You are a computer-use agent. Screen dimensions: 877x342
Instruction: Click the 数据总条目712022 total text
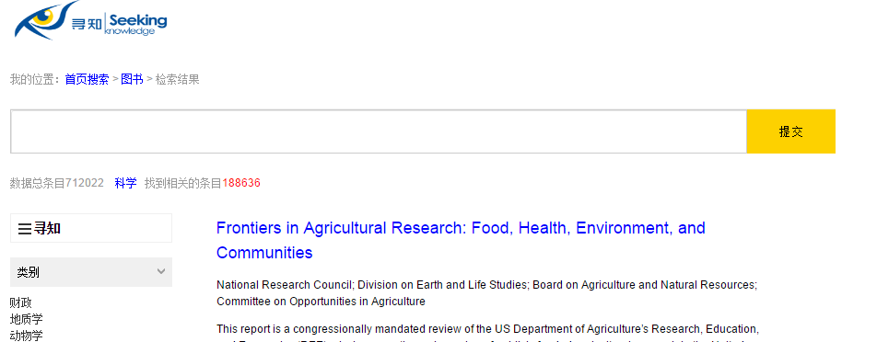(57, 183)
